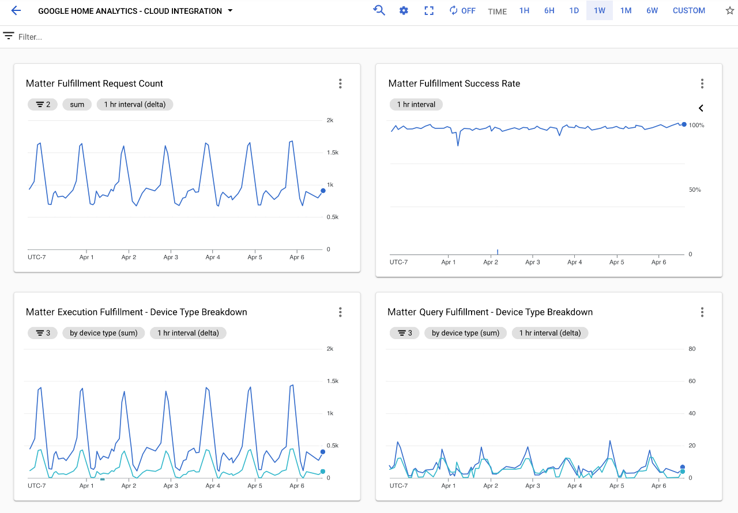
Task: Type in the Filter input field
Action: coord(173,37)
